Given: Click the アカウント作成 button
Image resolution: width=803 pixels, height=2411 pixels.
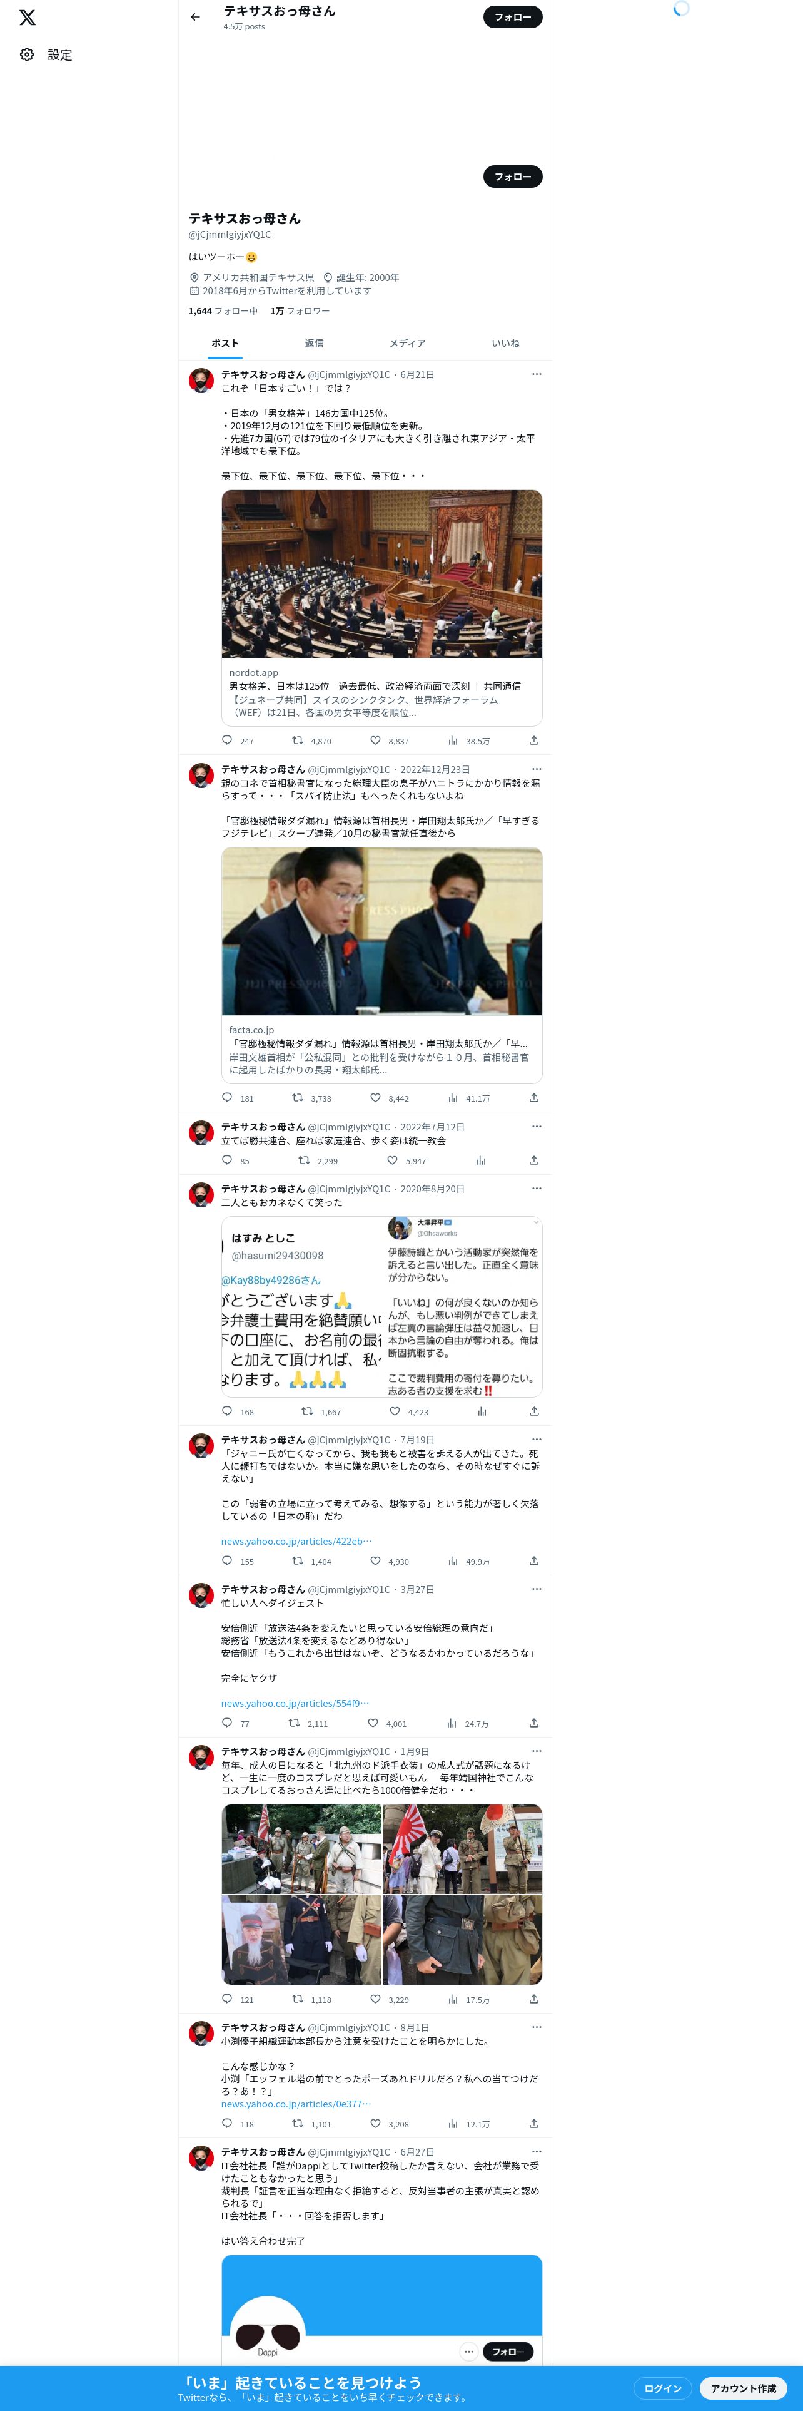Looking at the screenshot, I should point(743,2388).
